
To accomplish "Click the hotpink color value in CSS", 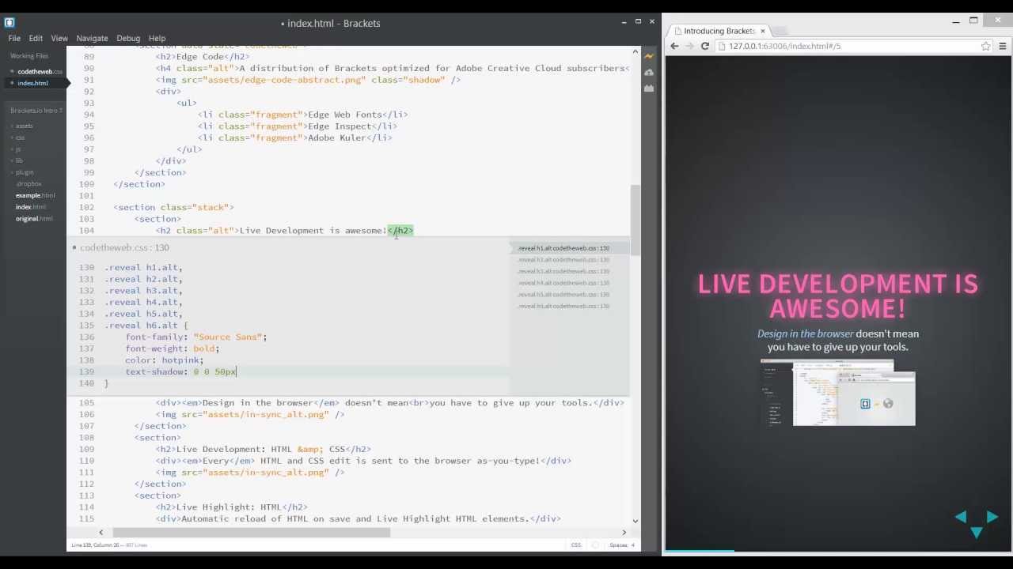I will 180,360.
